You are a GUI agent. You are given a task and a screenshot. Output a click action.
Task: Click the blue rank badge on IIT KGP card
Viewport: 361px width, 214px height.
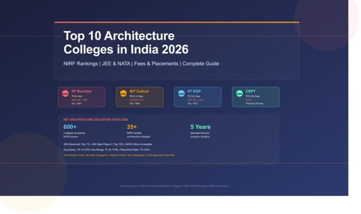pos(181,93)
